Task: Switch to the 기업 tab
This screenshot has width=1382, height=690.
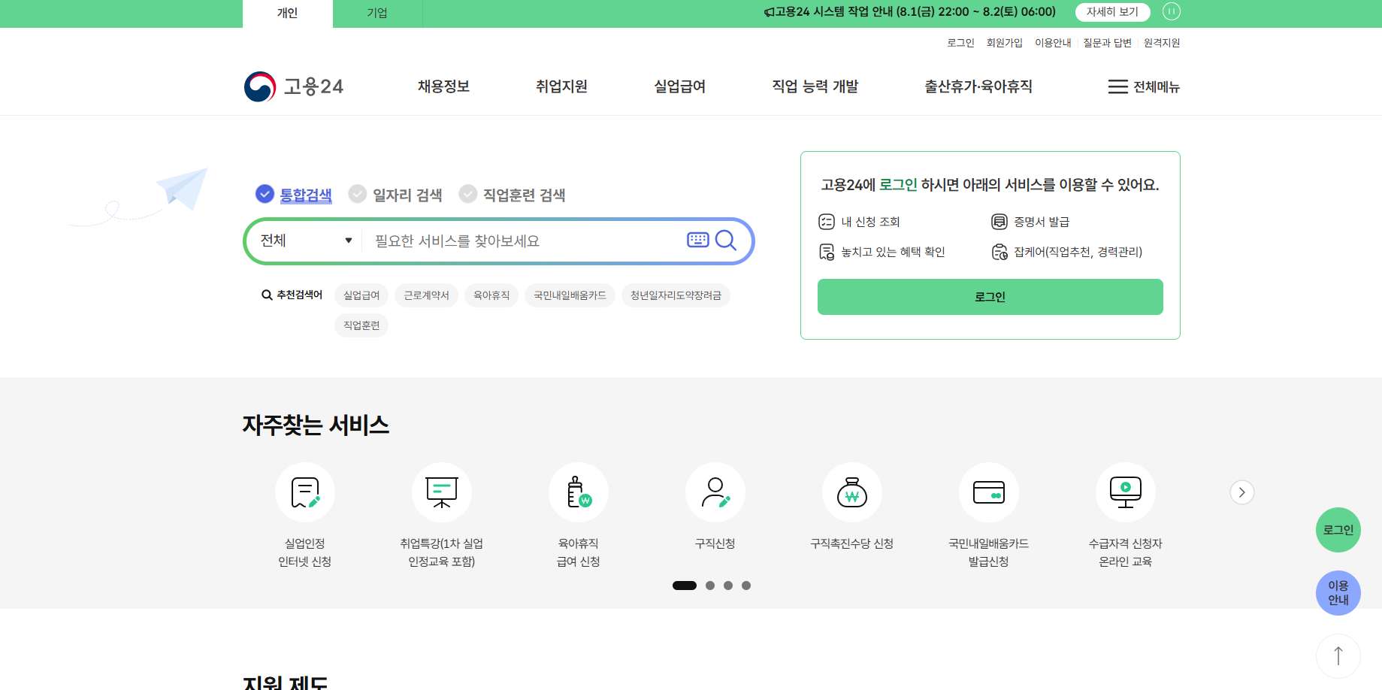Action: tap(376, 13)
